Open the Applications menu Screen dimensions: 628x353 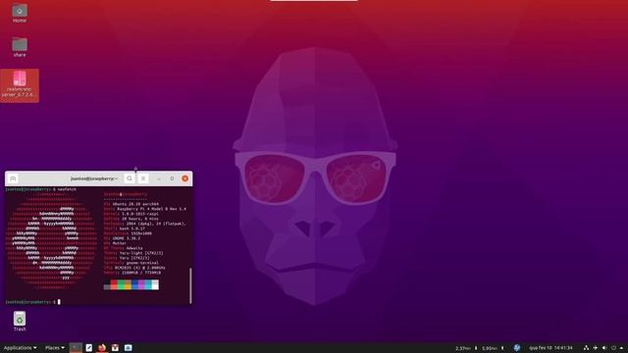tap(20, 348)
